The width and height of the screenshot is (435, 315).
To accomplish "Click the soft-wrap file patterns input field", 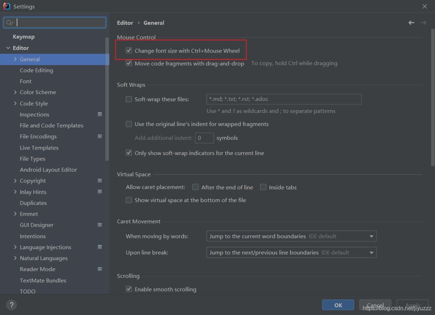I will (283, 99).
